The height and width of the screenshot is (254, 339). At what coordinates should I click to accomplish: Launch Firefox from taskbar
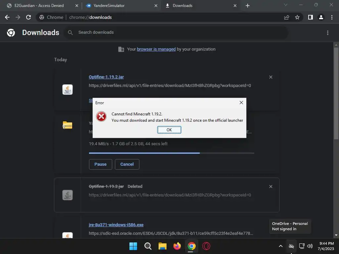177,246
